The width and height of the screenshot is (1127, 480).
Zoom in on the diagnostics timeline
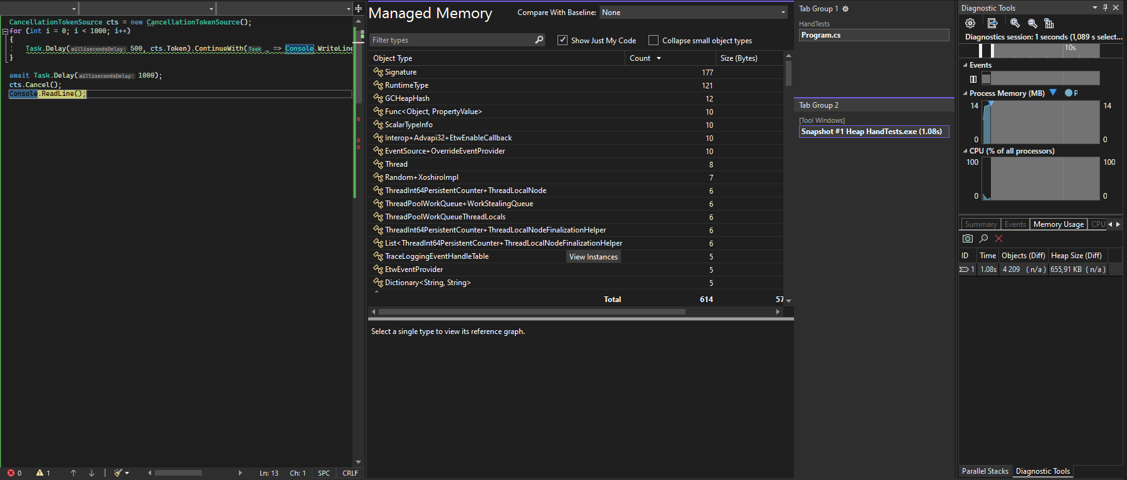(1015, 23)
